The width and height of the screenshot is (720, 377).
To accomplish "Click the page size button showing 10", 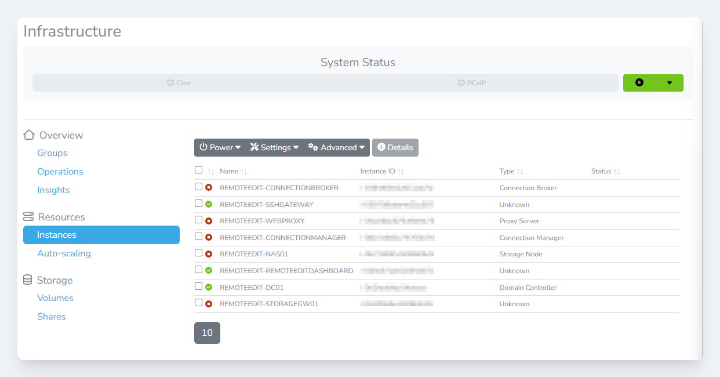I will pos(207,333).
